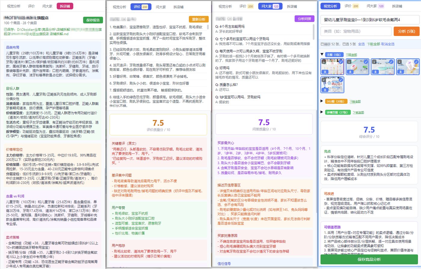421x269 pixels.
Task: Deselect the purple-white brush head image
Action: [416, 61]
